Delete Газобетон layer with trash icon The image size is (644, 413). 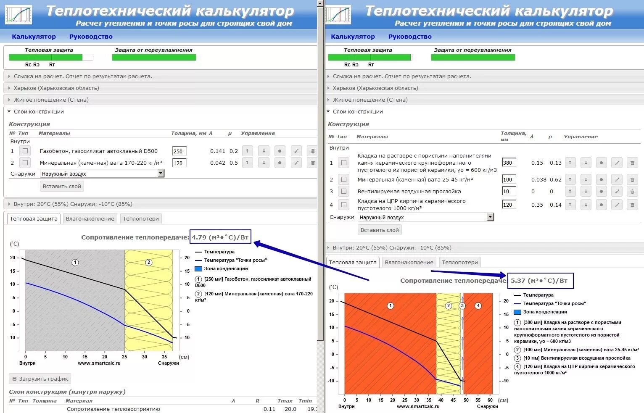coord(312,151)
